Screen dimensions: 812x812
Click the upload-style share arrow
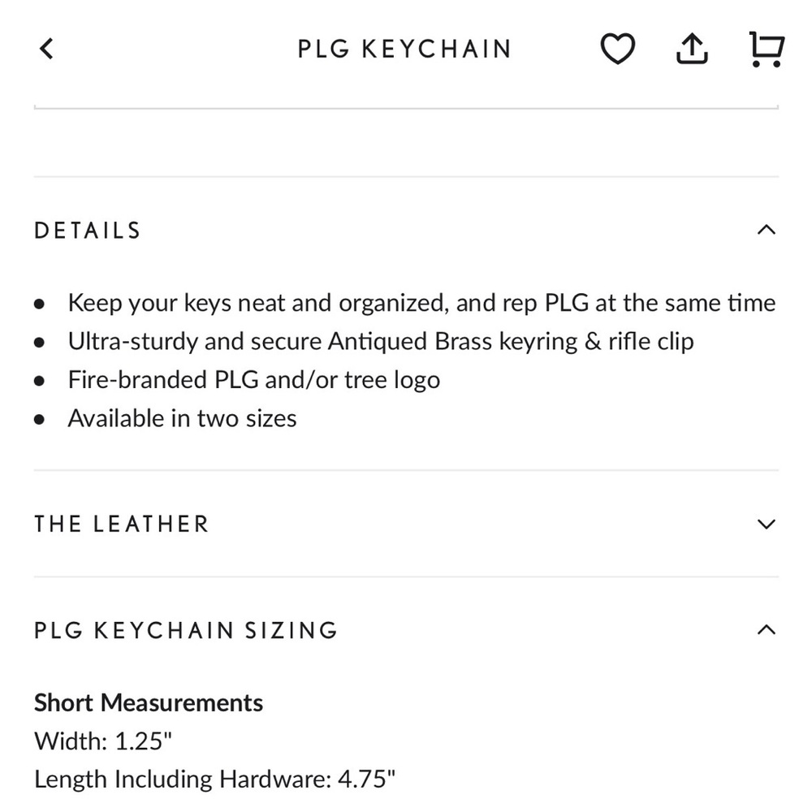point(691,49)
